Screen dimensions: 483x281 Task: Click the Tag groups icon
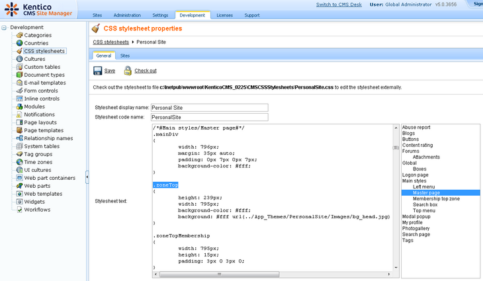[x=19, y=154]
